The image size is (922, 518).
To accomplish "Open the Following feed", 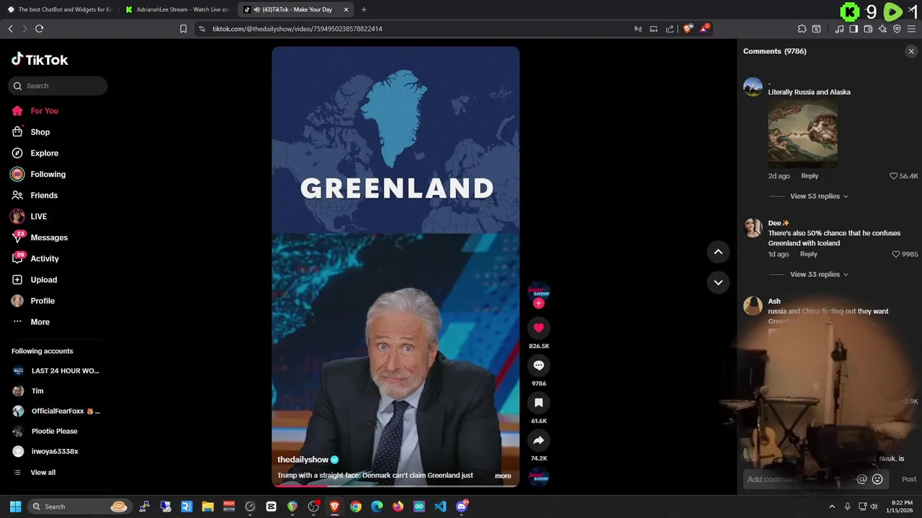I will (48, 174).
